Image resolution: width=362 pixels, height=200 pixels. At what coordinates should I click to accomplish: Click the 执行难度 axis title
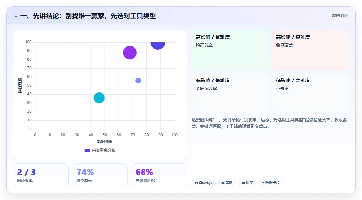(x=20, y=86)
